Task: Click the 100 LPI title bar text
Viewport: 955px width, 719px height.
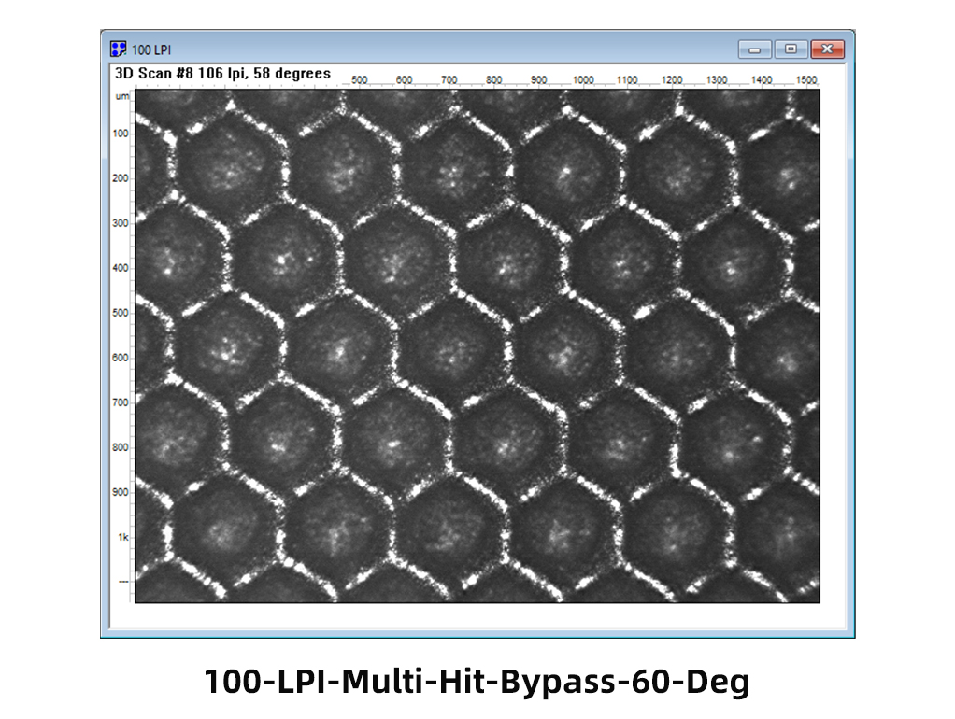Action: pyautogui.click(x=150, y=49)
